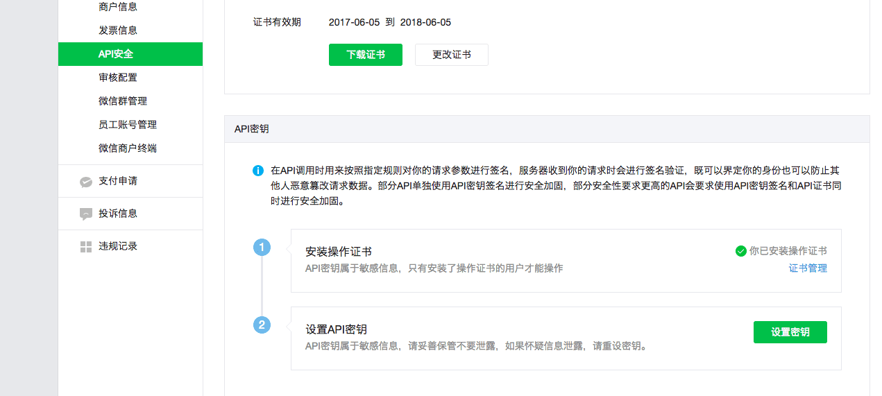Open 微信群管理 sidebar entry
The height and width of the screenshot is (396, 882).
coord(130,101)
